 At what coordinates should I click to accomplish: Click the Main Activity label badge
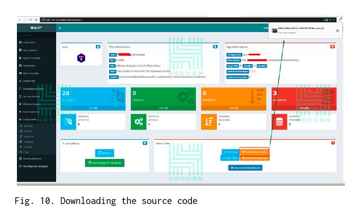(x=233, y=61)
